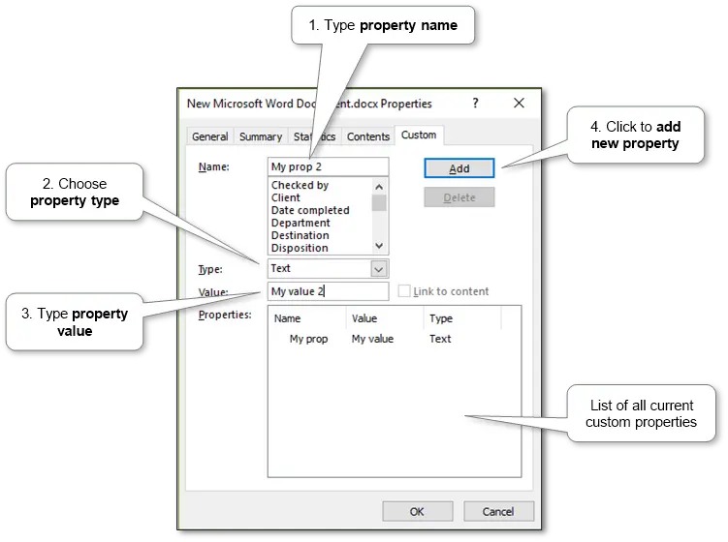Click the Value input field

pyautogui.click(x=328, y=291)
